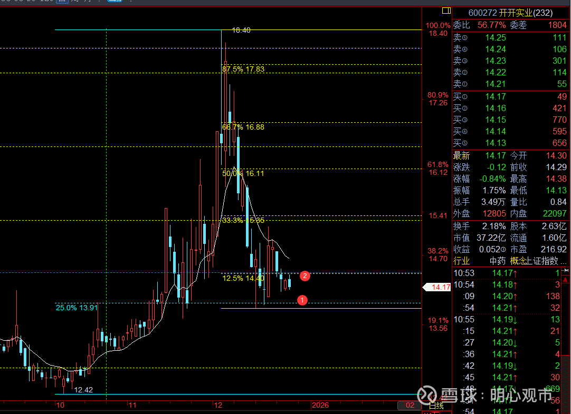Click the 量比 0.84 value

click(x=558, y=202)
